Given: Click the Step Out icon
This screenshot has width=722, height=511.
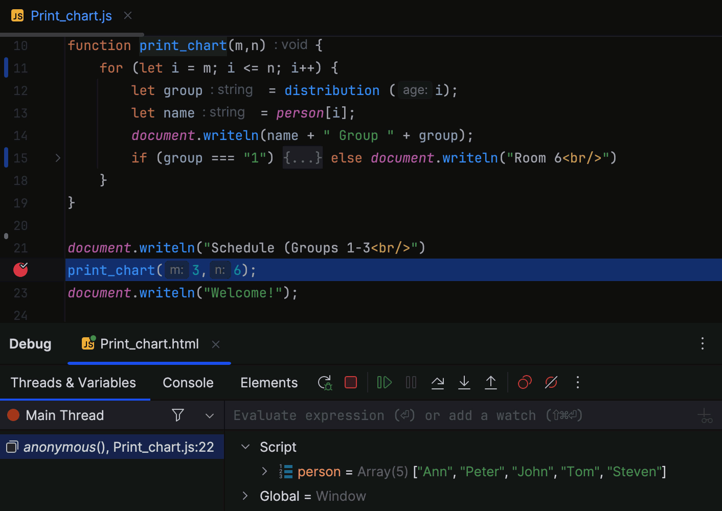Looking at the screenshot, I should point(491,382).
